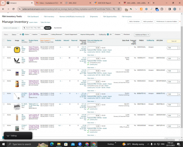The width and height of the screenshot is (183, 147).
Task: Sort by the Date Created column header
Action: [x=45, y=40]
